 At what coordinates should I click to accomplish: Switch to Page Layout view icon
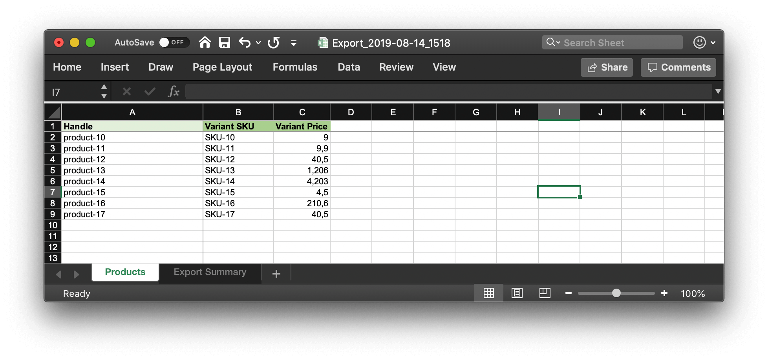pyautogui.click(x=517, y=293)
